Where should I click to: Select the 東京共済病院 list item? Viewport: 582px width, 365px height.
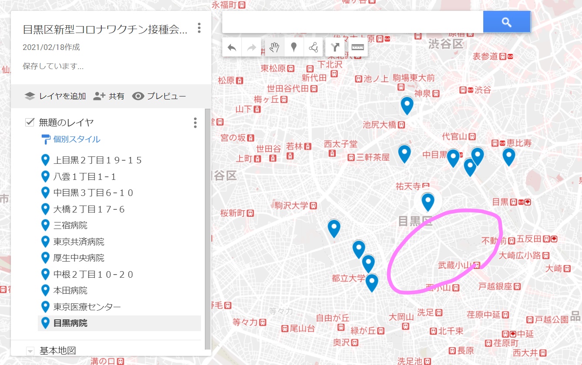pos(119,242)
